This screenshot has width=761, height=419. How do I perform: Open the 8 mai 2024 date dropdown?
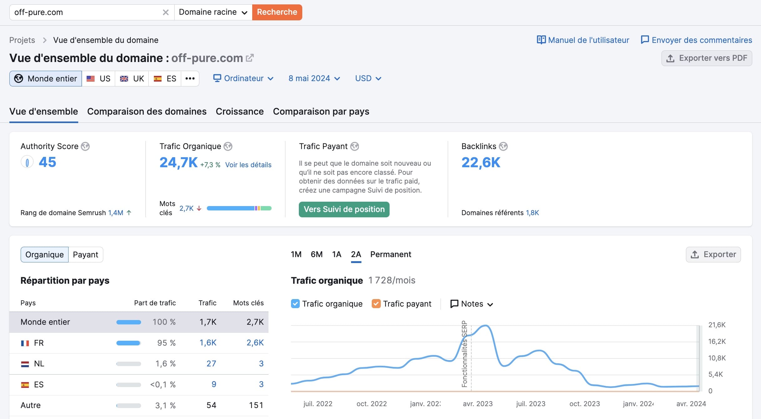314,78
